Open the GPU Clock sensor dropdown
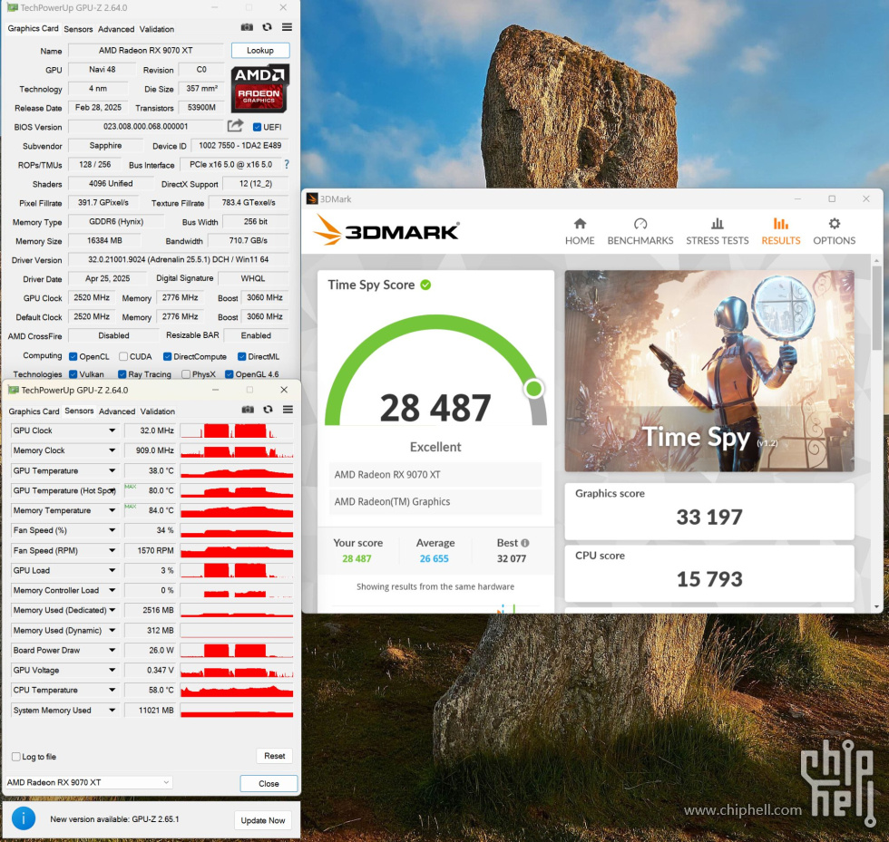The image size is (889, 842). pyautogui.click(x=112, y=431)
